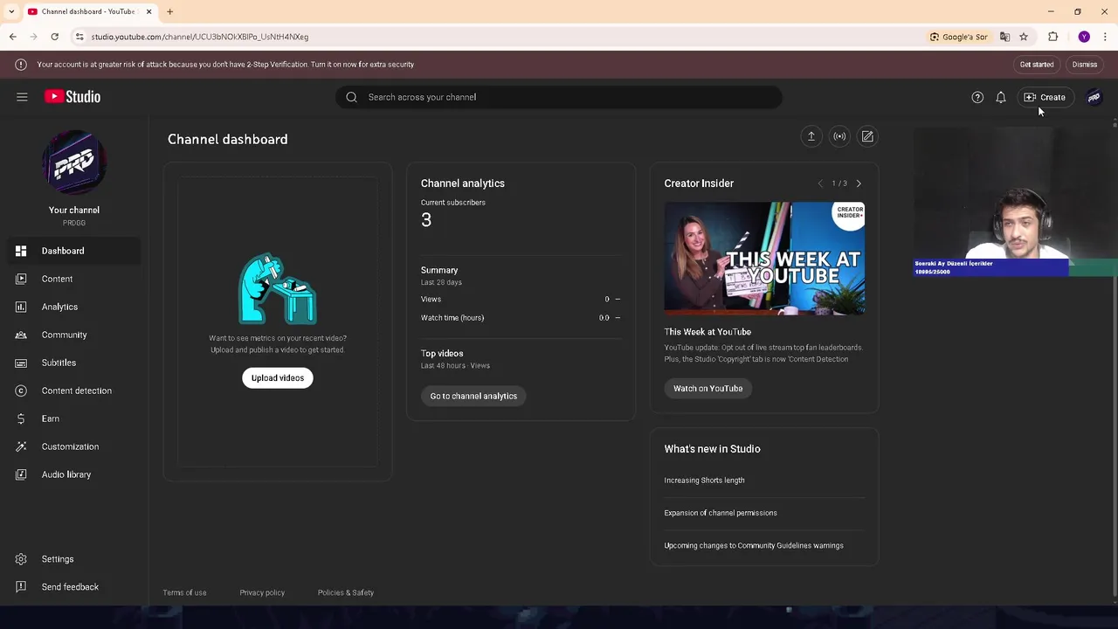1118x629 pixels.
Task: Open This Week at YouTube thumbnail
Action: coord(764,259)
